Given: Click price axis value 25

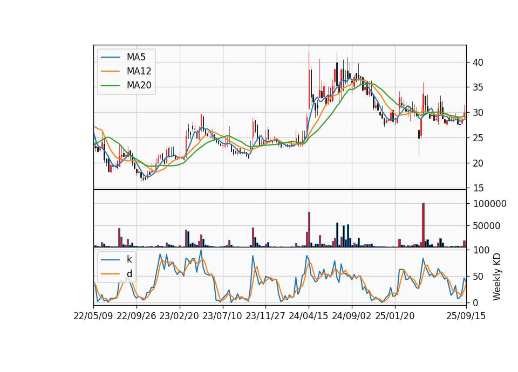Looking at the screenshot, I should (x=478, y=137).
